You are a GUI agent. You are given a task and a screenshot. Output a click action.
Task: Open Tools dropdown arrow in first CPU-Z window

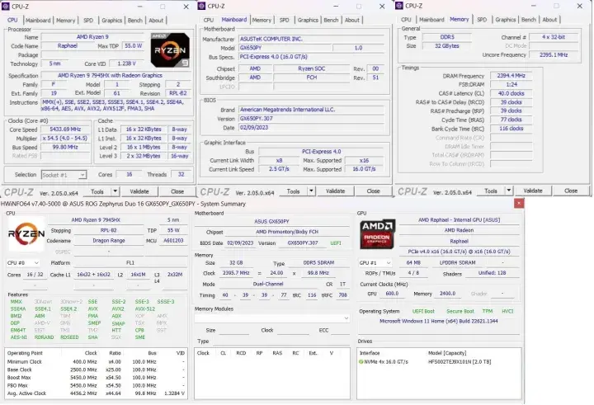tap(115, 191)
